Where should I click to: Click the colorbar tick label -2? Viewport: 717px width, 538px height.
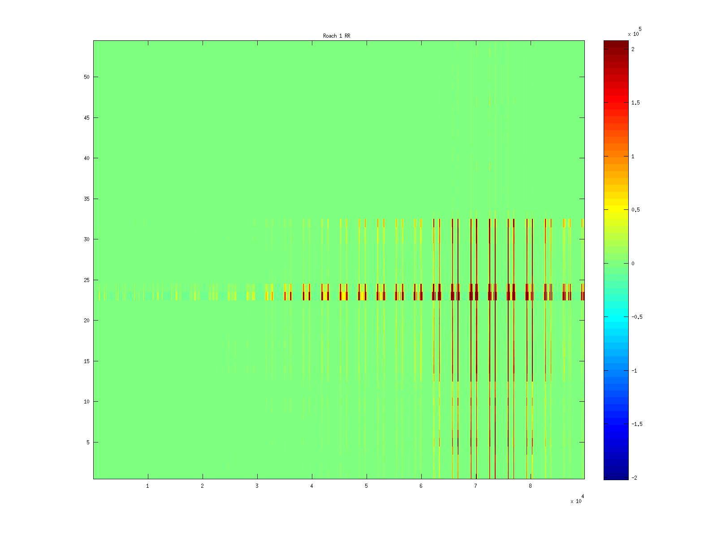pos(634,478)
